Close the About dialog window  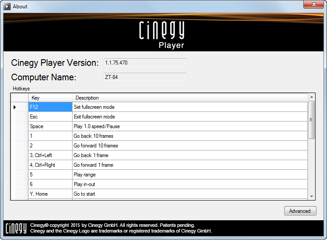313,4
